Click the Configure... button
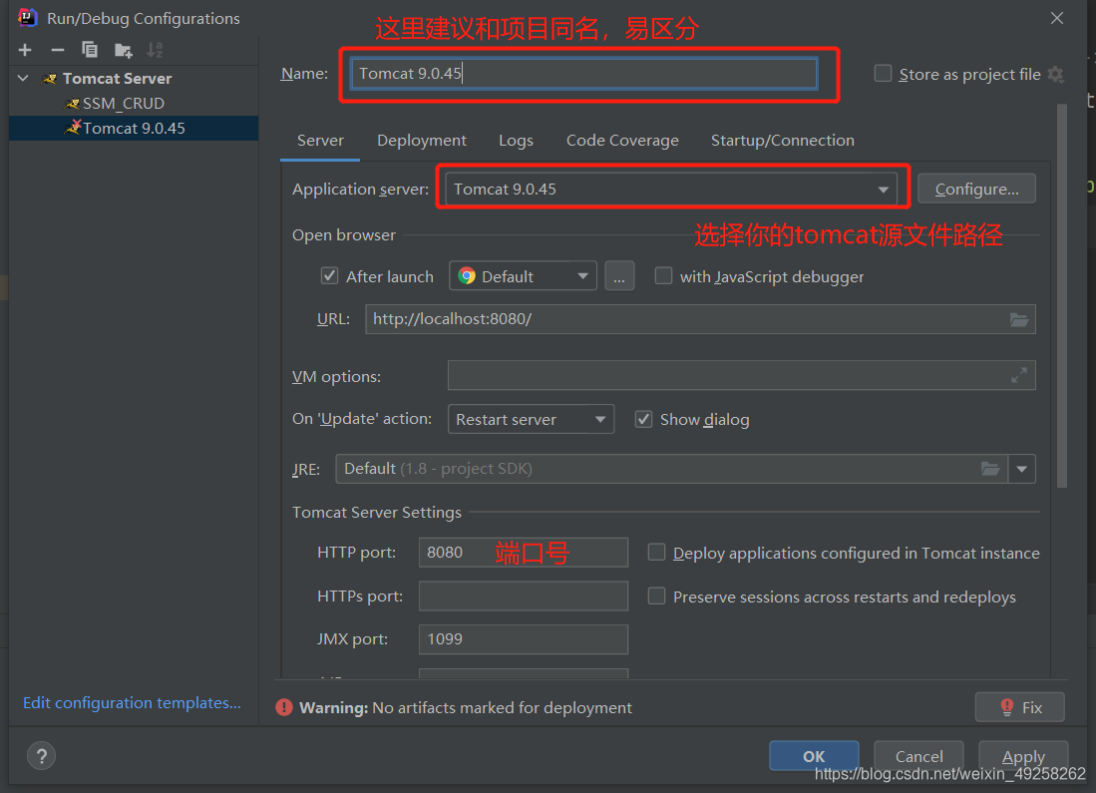1096x793 pixels. point(976,189)
